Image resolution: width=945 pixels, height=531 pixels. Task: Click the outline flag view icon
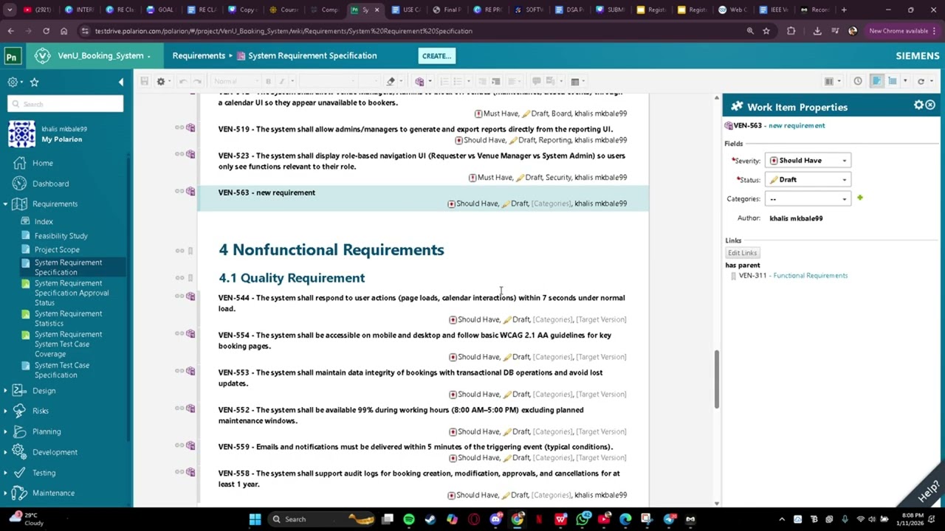click(x=893, y=81)
